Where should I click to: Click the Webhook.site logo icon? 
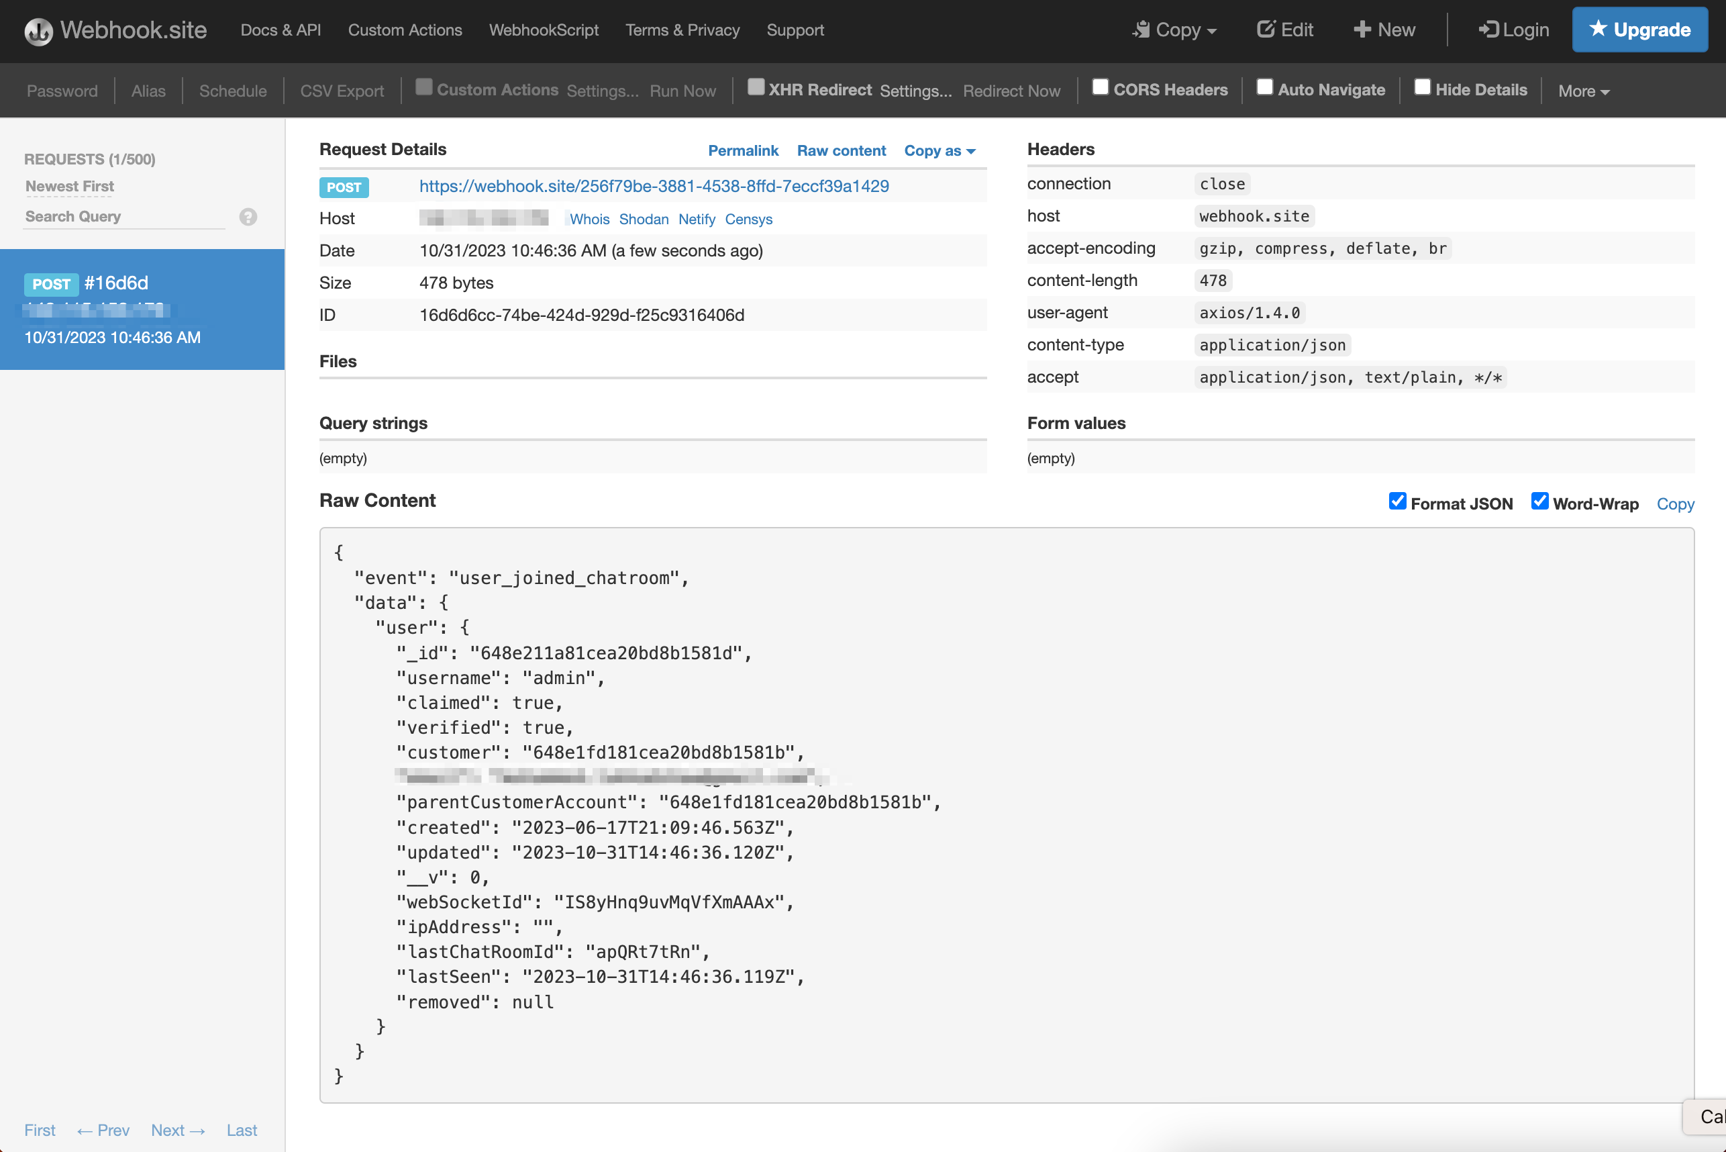pos(38,31)
